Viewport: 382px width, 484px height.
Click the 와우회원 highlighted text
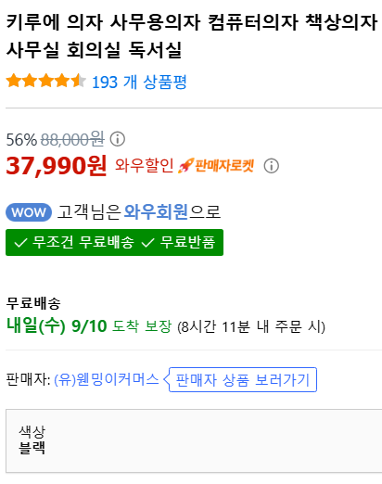156,212
